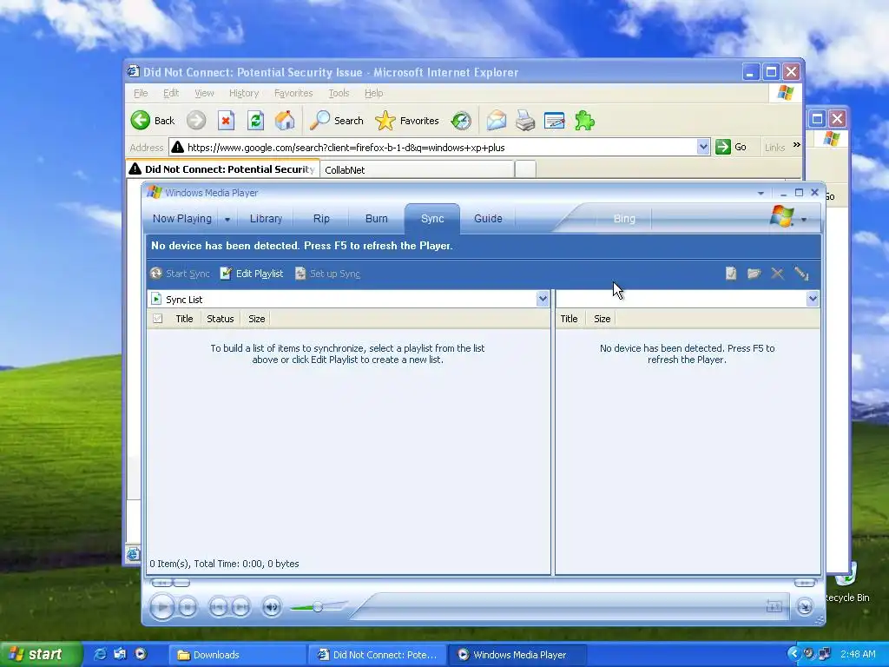
Task: Open Downloads from the taskbar
Action: 237,655
